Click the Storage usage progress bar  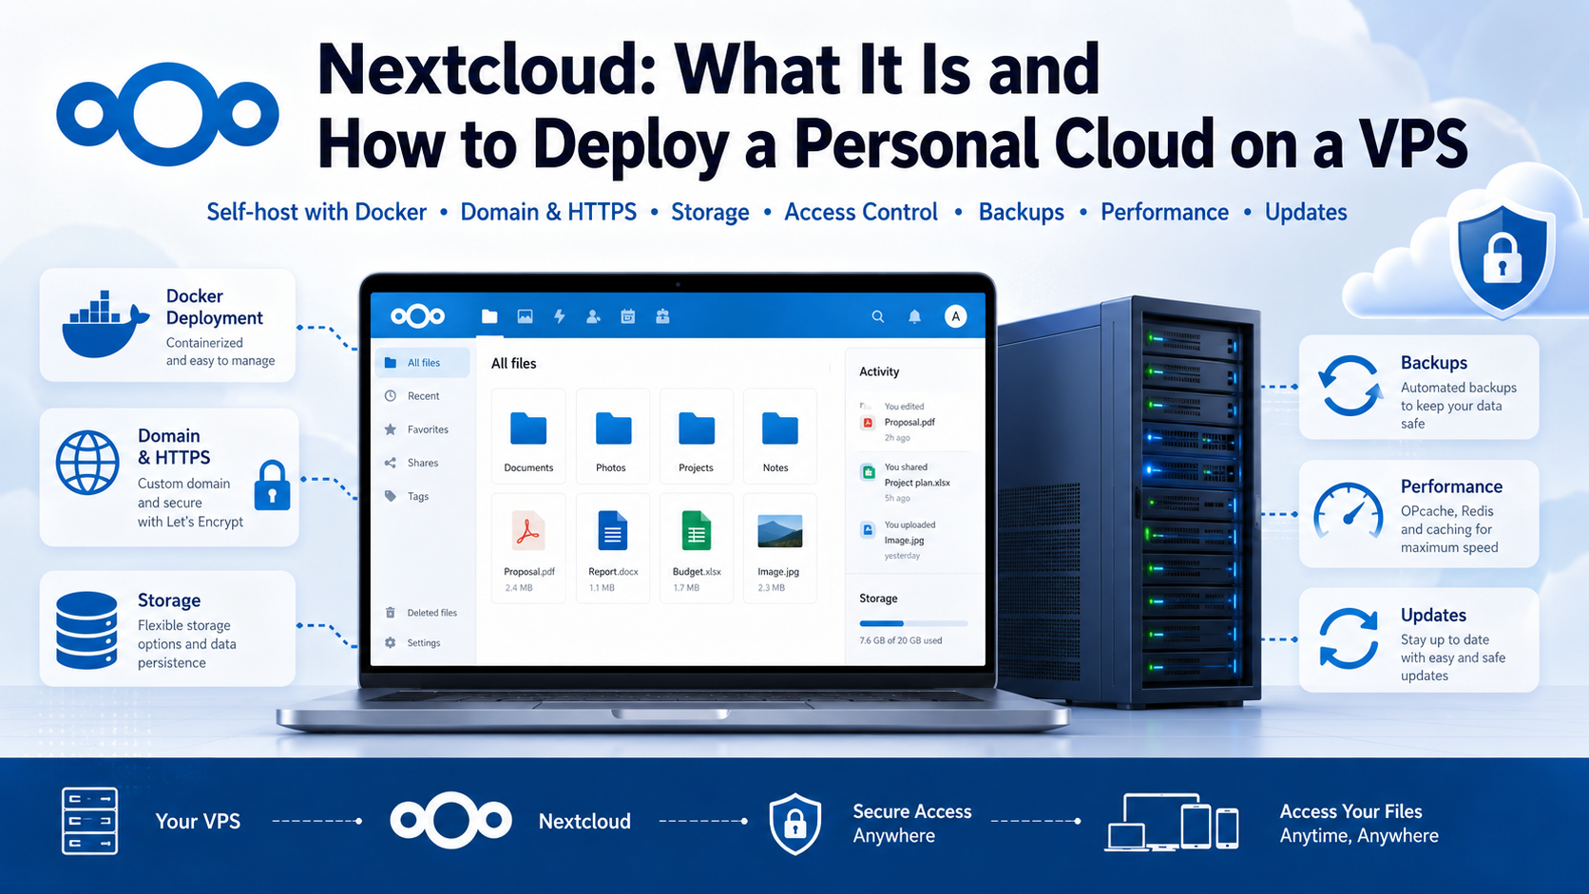tap(913, 623)
